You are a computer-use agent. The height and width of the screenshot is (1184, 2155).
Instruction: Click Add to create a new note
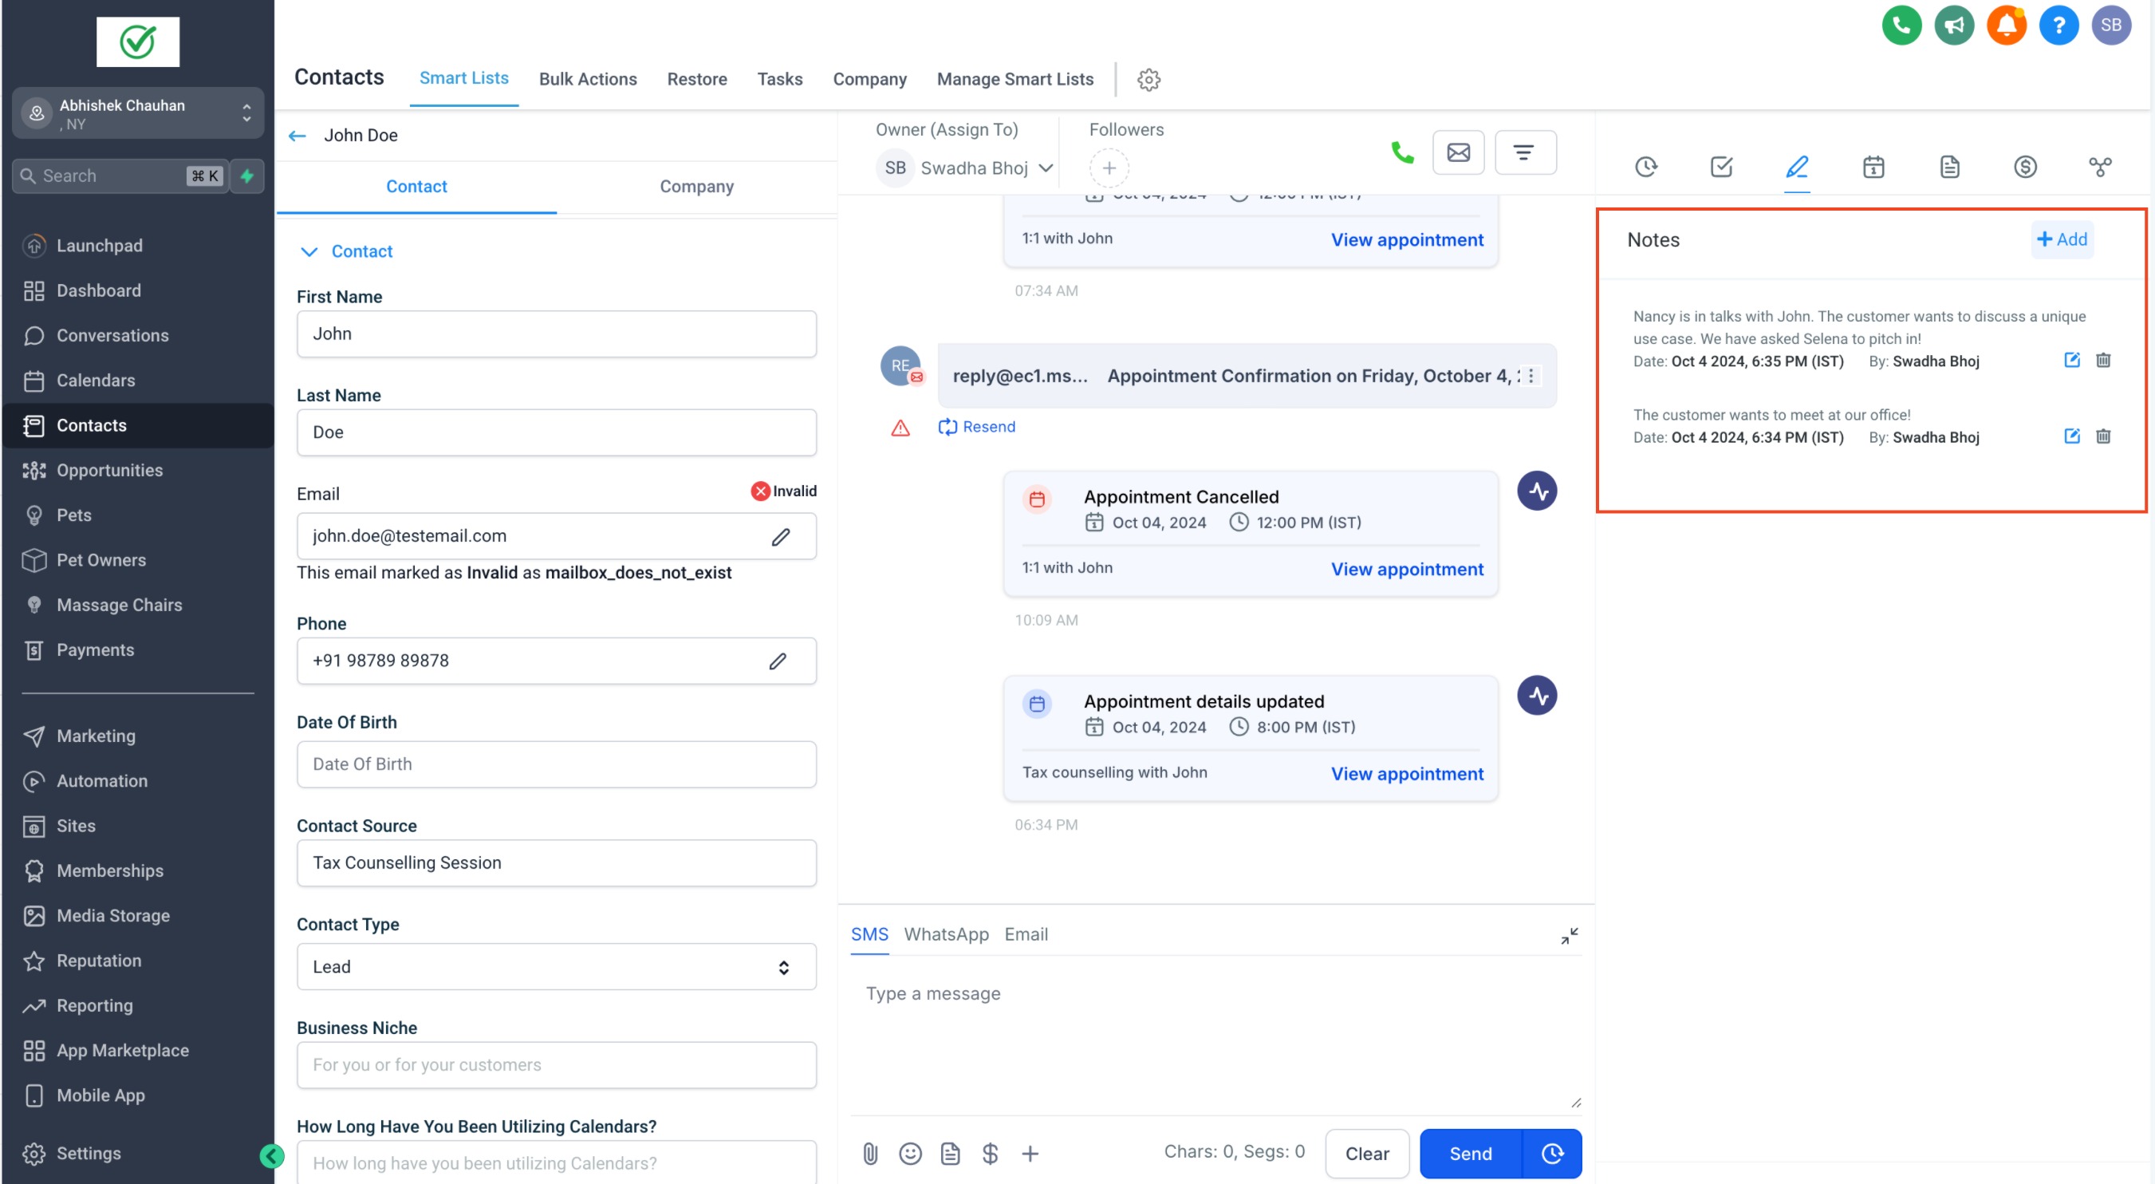[2062, 239]
